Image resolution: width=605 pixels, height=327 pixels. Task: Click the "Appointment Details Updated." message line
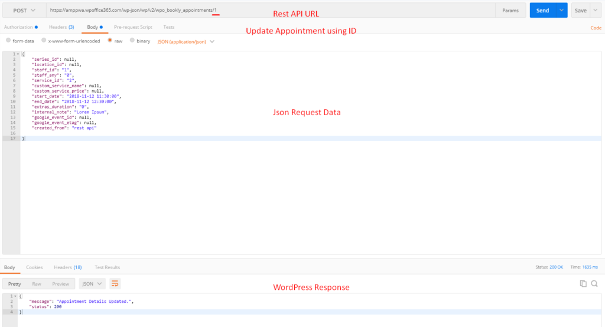coord(82,302)
